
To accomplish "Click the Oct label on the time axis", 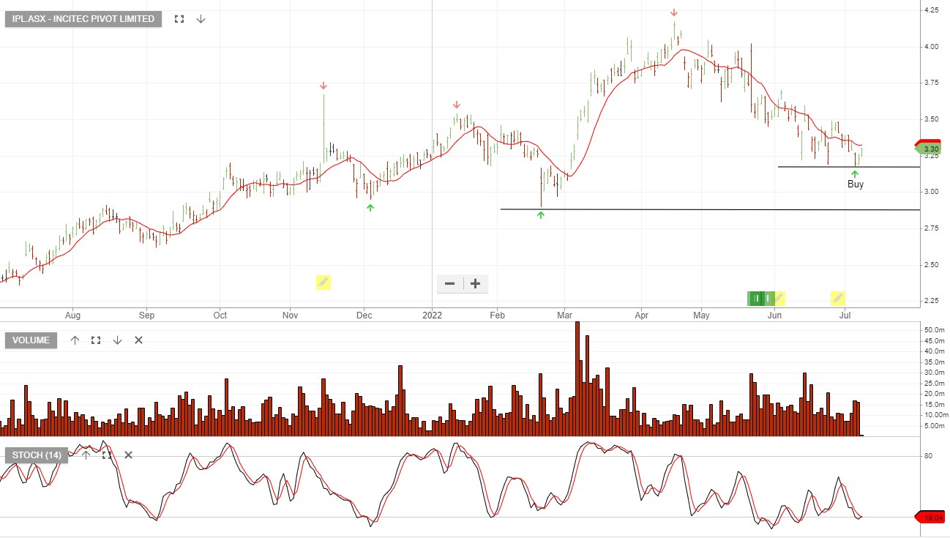I will [x=220, y=315].
